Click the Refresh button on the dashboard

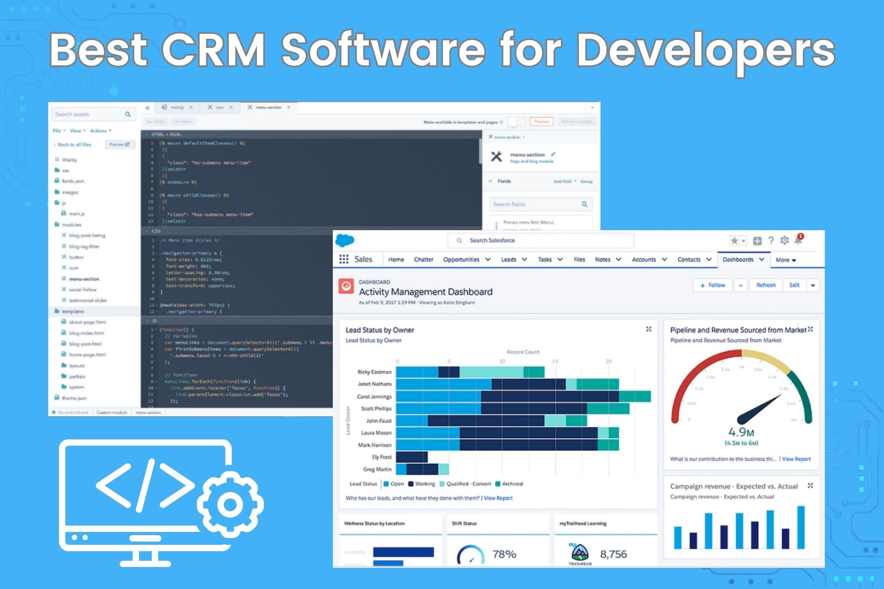[766, 285]
